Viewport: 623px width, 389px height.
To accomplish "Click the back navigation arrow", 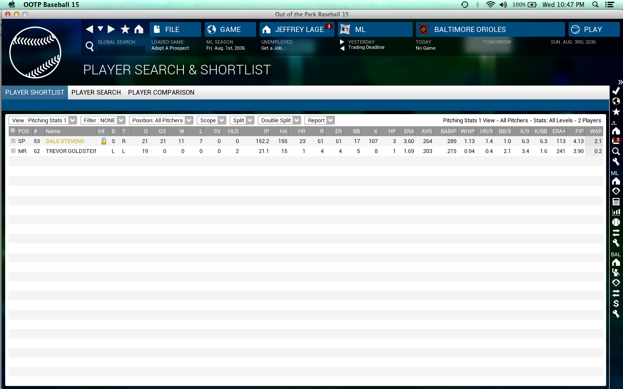I will pyautogui.click(x=90, y=29).
